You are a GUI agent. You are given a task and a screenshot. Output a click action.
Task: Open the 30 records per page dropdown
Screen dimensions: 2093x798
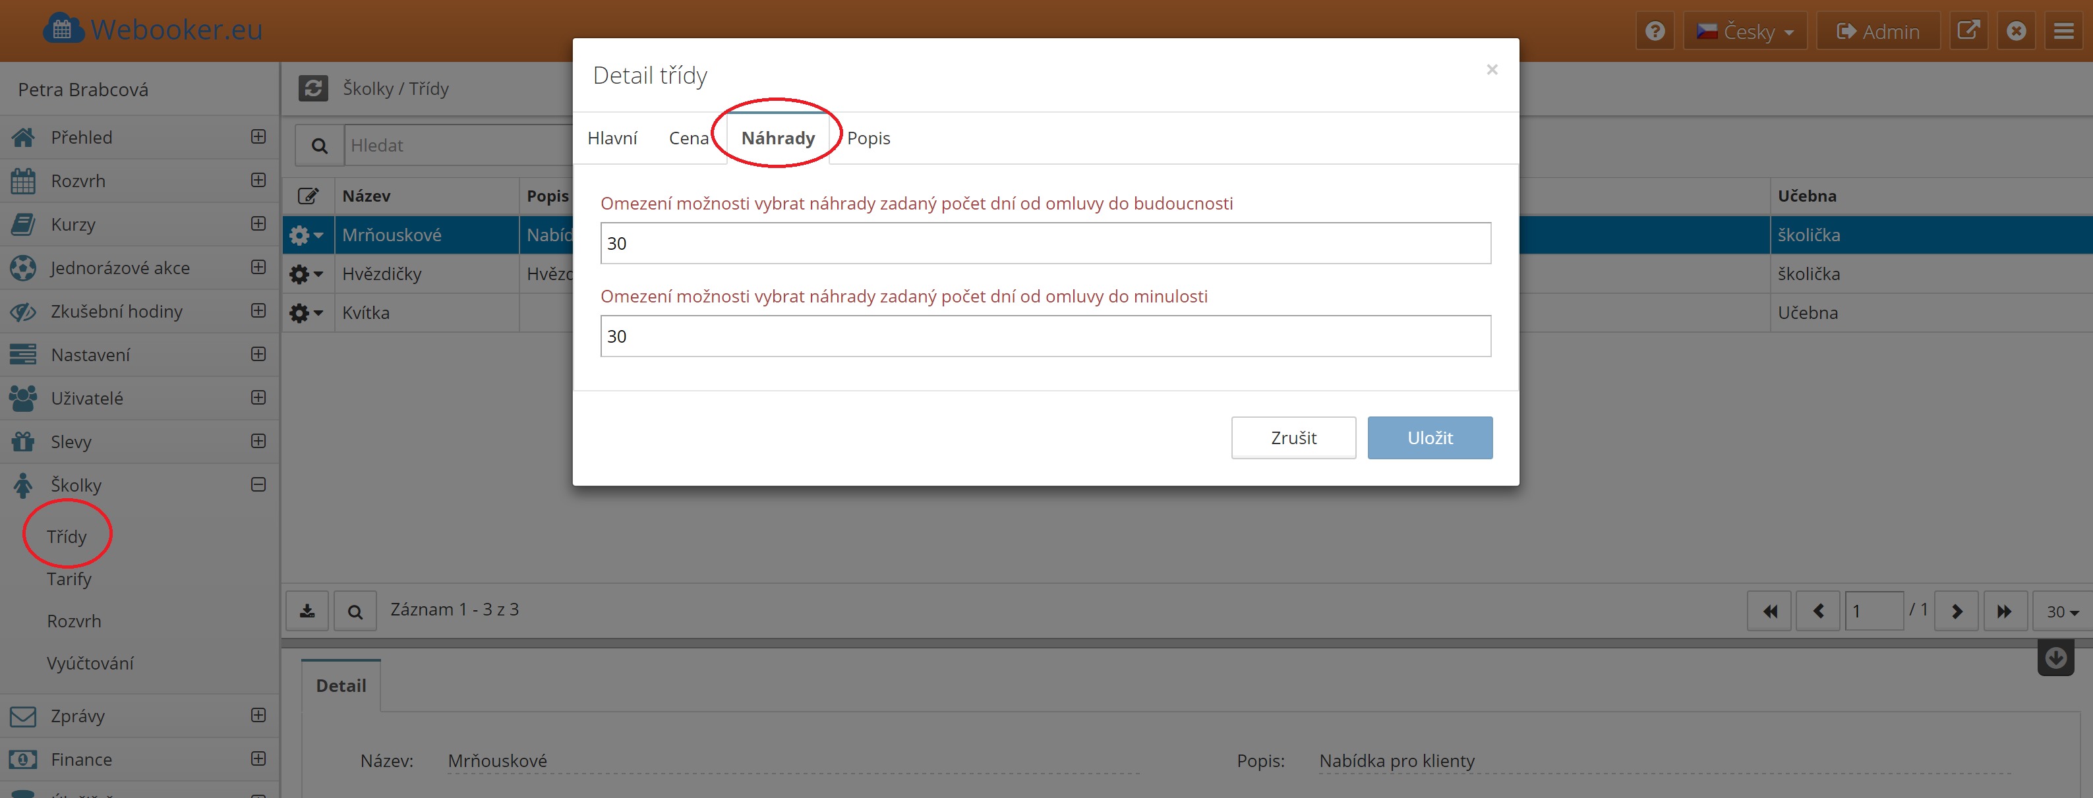[x=2062, y=612]
